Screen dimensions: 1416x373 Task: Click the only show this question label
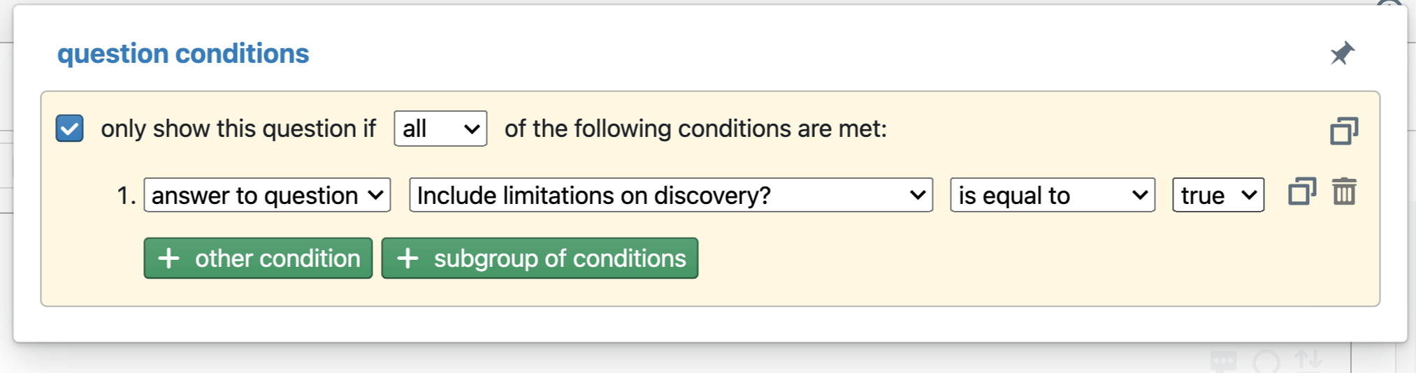pyautogui.click(x=238, y=129)
